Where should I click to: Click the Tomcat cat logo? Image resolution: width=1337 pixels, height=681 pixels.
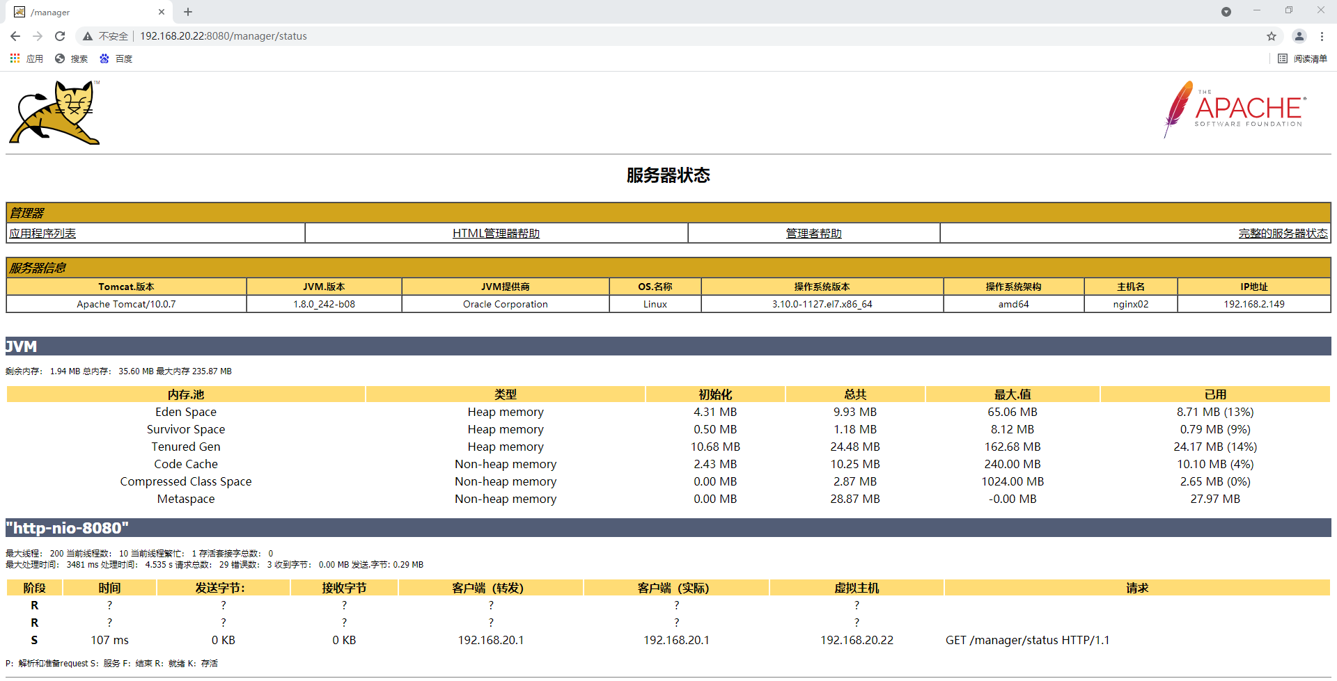point(55,112)
